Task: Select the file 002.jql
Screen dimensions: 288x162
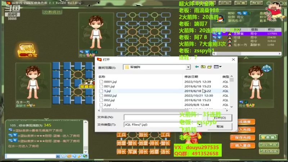Action: [109, 100]
